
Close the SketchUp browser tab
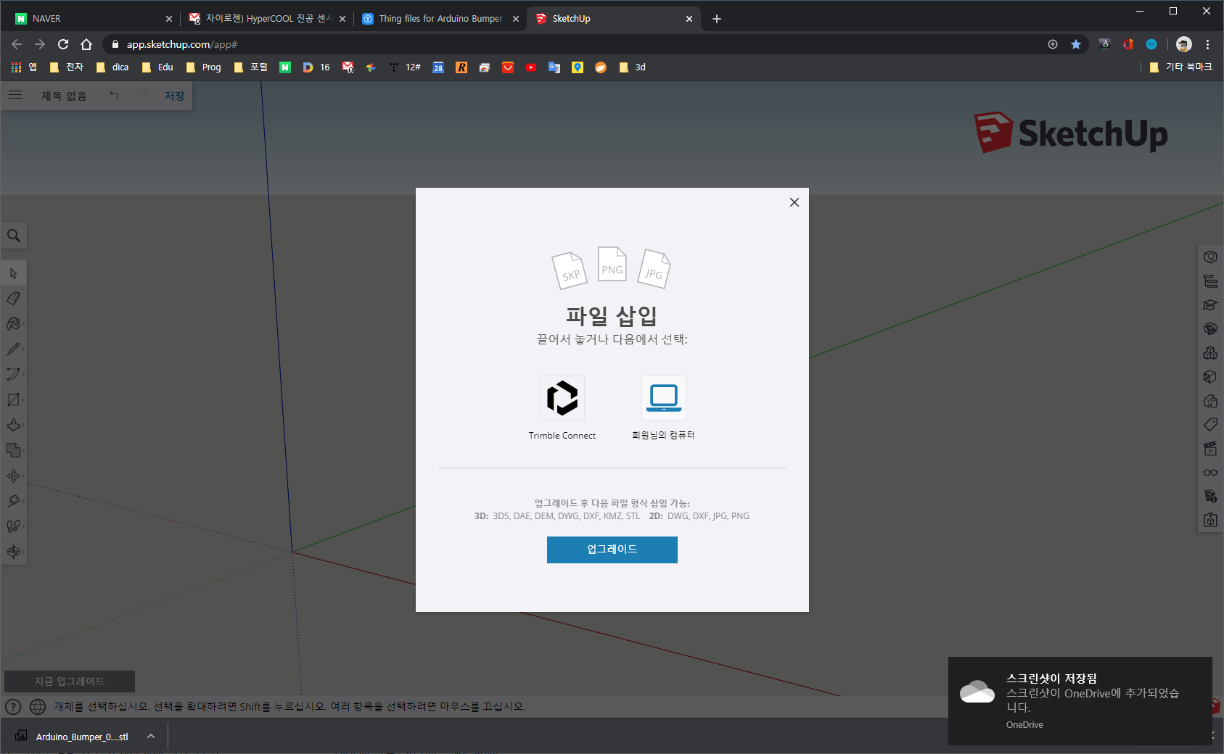689,19
